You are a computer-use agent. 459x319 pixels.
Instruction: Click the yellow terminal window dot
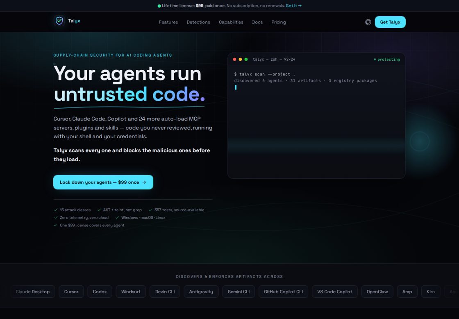[240, 59]
